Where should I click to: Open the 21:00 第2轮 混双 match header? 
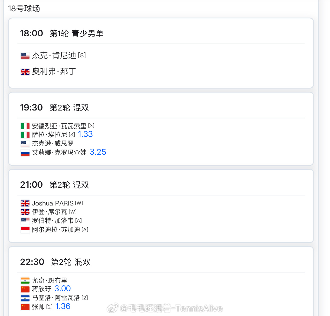(54, 185)
